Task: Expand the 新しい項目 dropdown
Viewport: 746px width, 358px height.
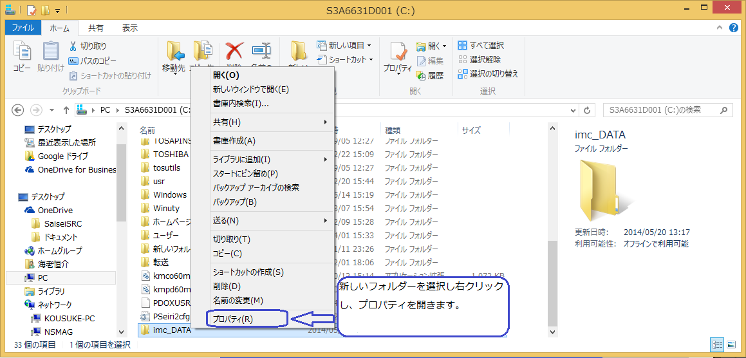Action: (x=369, y=46)
